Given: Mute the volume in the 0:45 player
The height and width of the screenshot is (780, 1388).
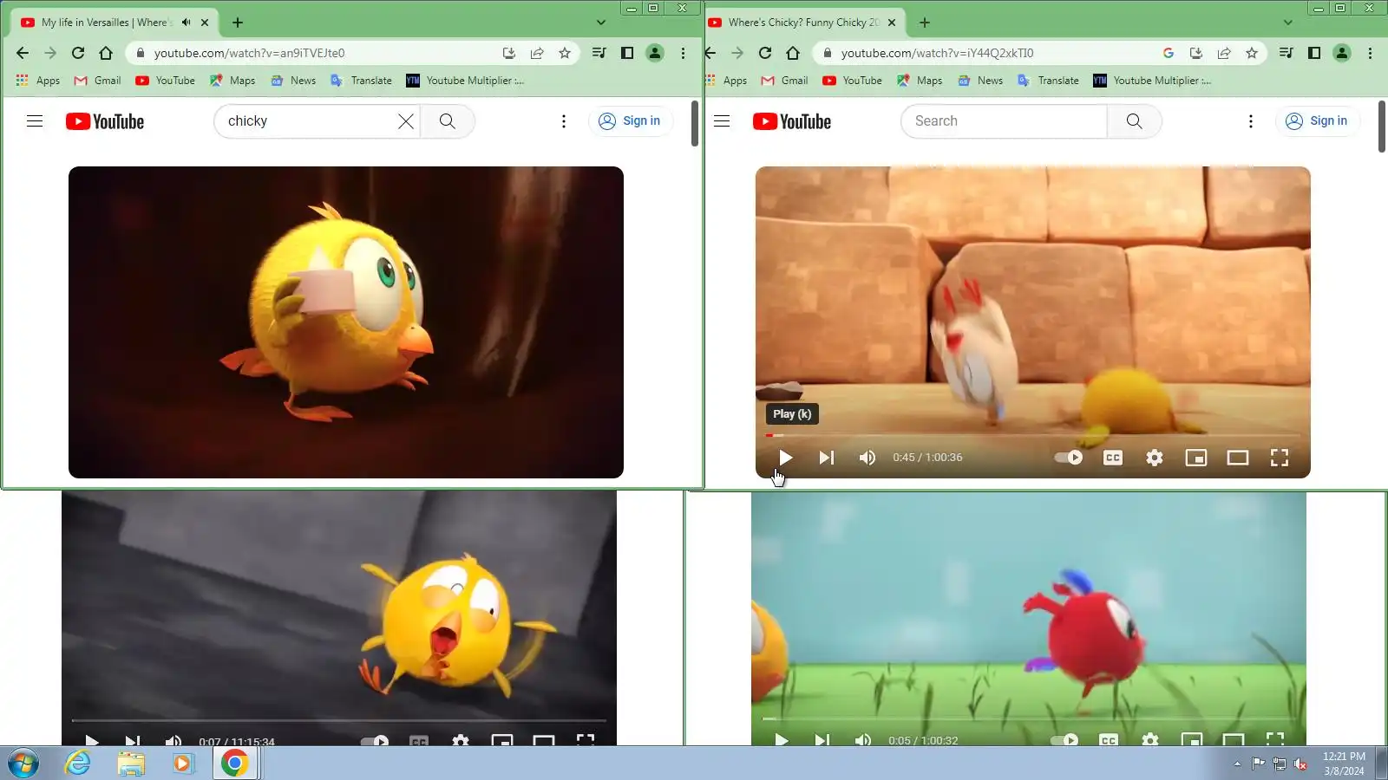Looking at the screenshot, I should (x=867, y=458).
